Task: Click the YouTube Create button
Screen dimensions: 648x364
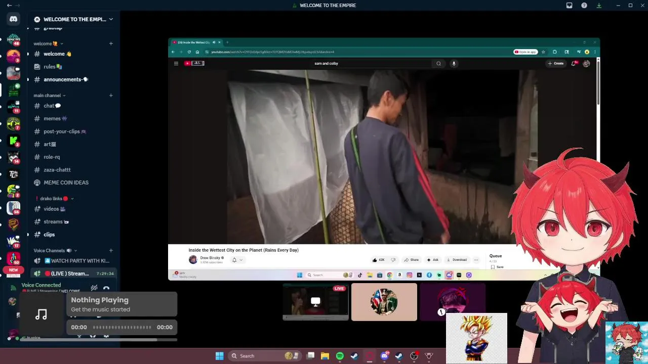Action: point(556,63)
